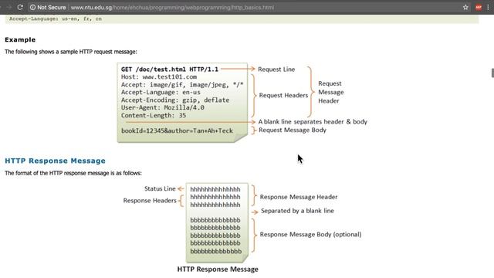Open the ABP extension icon
494x278 pixels.
[479, 7]
